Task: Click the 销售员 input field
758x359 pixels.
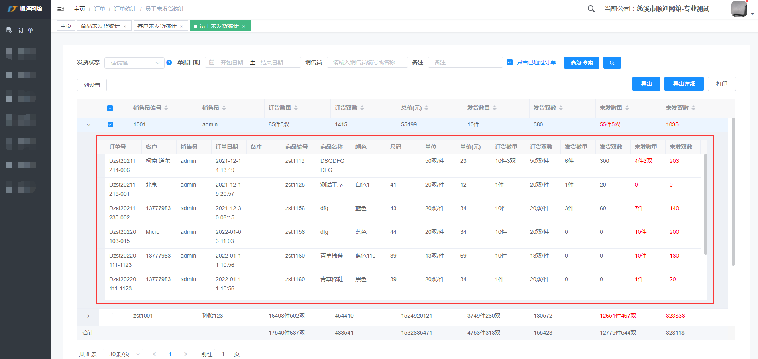Action: [x=367, y=62]
